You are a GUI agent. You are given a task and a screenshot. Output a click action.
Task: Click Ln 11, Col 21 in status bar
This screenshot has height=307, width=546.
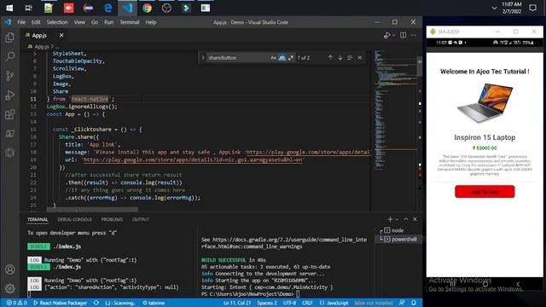pyautogui.click(x=237, y=303)
